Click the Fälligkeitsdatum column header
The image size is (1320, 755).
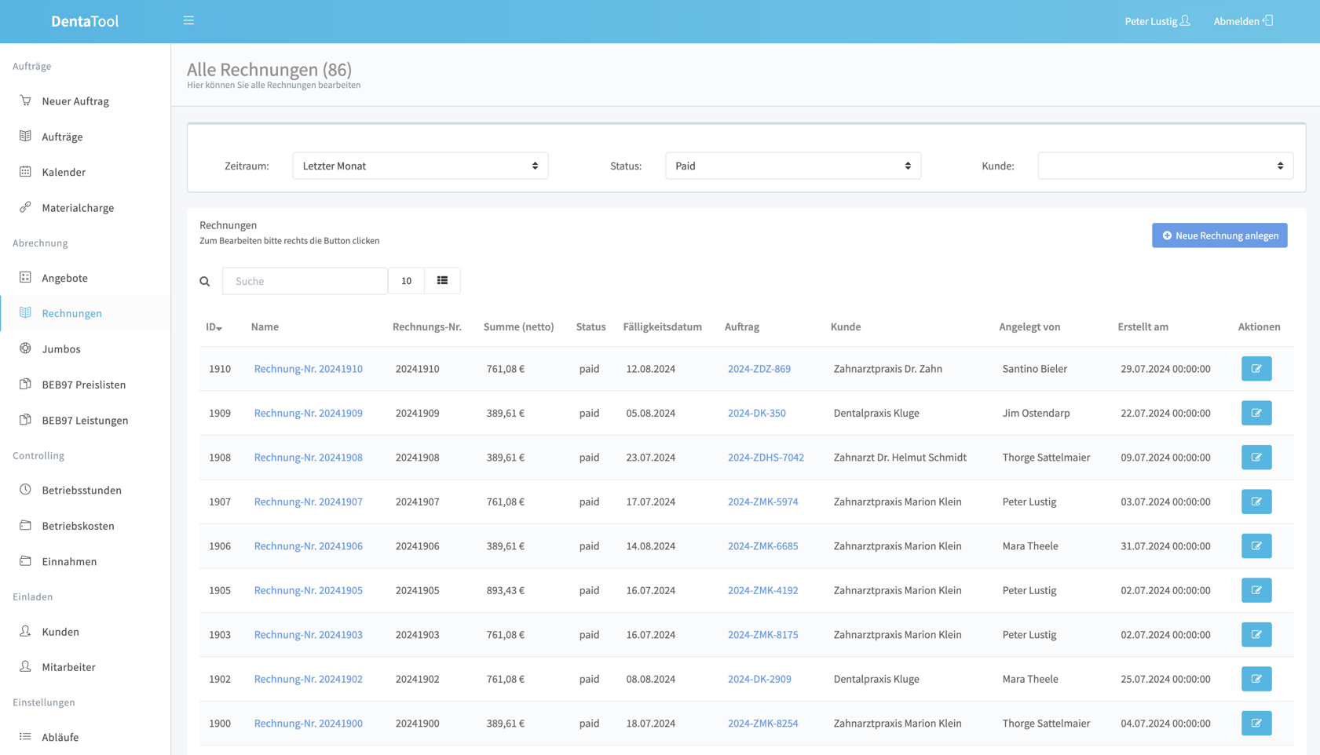(x=662, y=326)
